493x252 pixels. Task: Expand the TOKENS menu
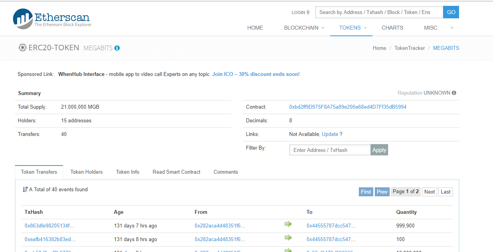click(x=353, y=28)
